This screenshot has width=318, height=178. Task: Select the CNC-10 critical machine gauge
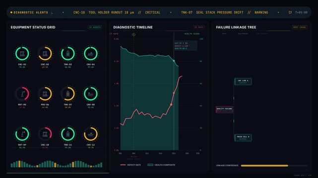pyautogui.click(x=45, y=134)
